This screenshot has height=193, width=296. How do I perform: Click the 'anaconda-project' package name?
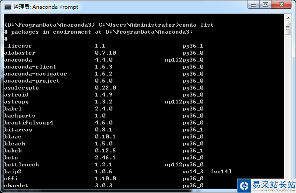coord(32,81)
